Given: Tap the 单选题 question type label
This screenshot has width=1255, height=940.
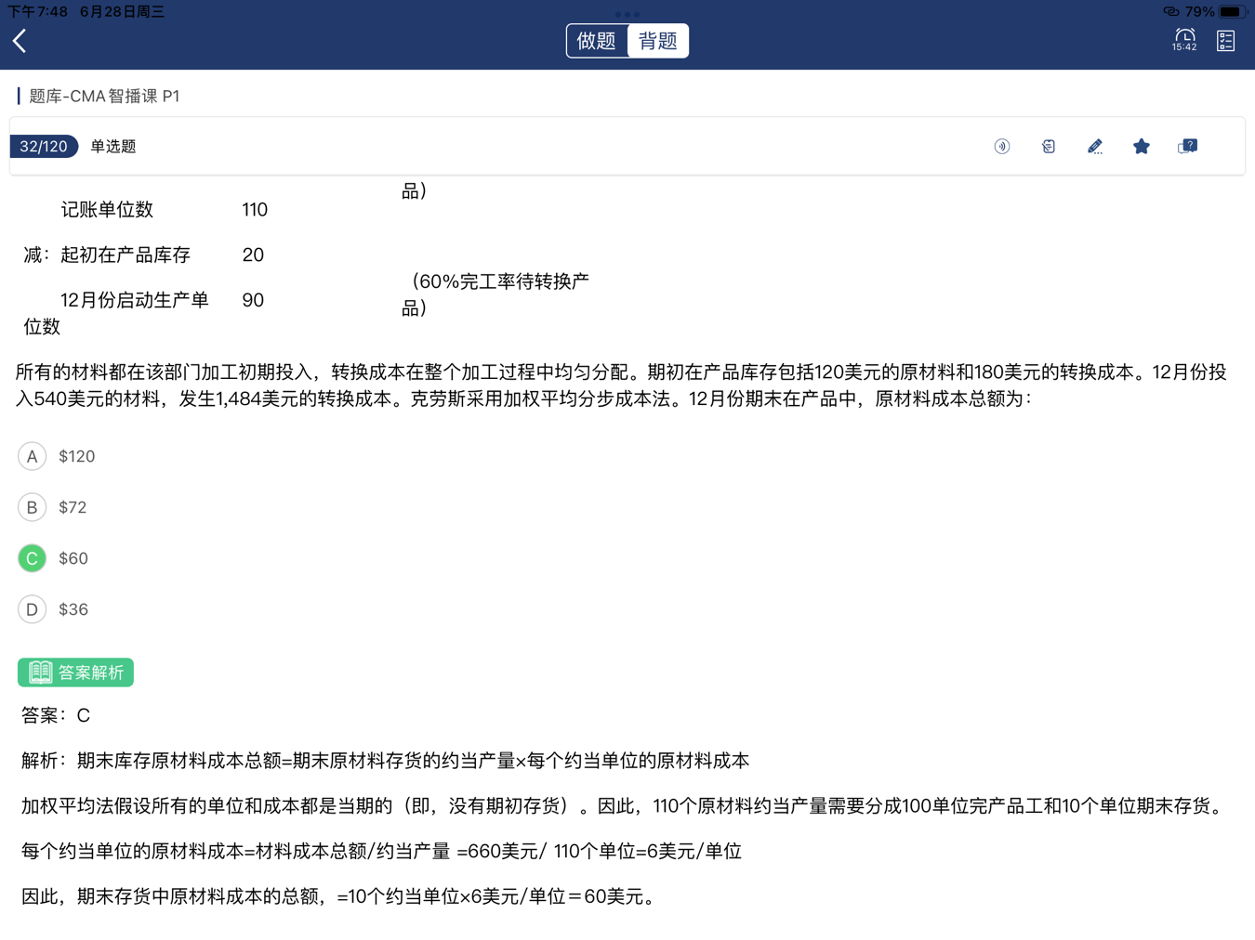Looking at the screenshot, I should click(113, 147).
